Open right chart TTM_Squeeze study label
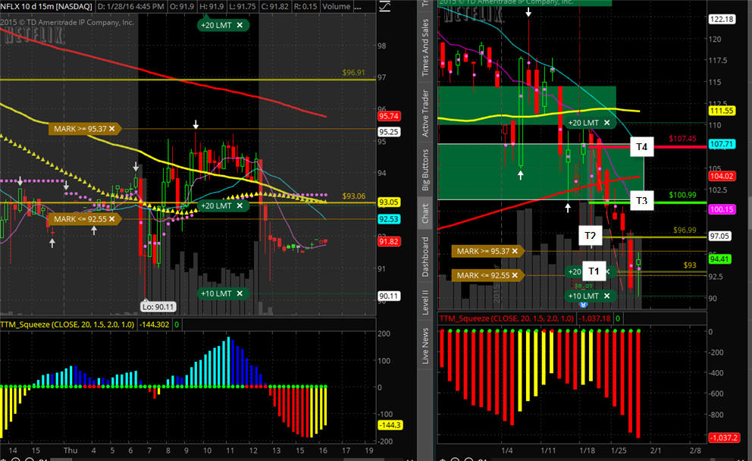Image resolution: width=752 pixels, height=461 pixels. tap(506, 318)
